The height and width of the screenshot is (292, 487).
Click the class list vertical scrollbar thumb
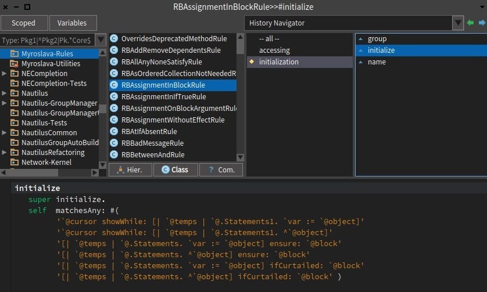(x=240, y=47)
